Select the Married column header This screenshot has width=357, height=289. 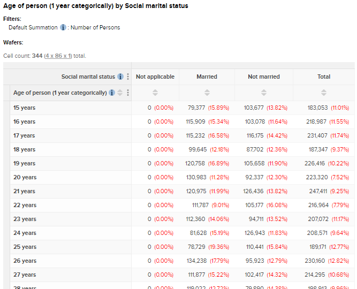(x=207, y=77)
